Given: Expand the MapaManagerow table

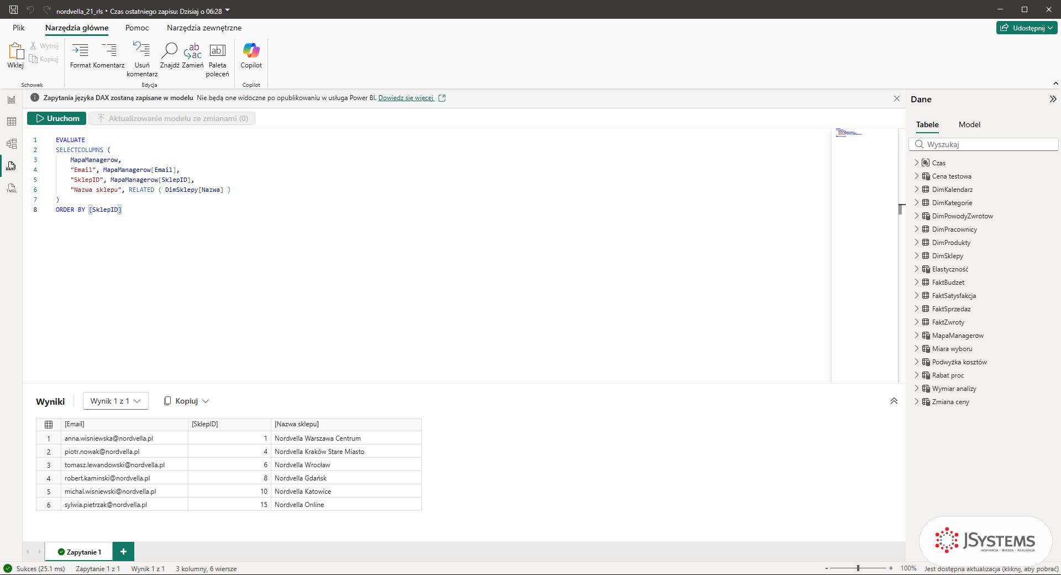Looking at the screenshot, I should pos(916,335).
